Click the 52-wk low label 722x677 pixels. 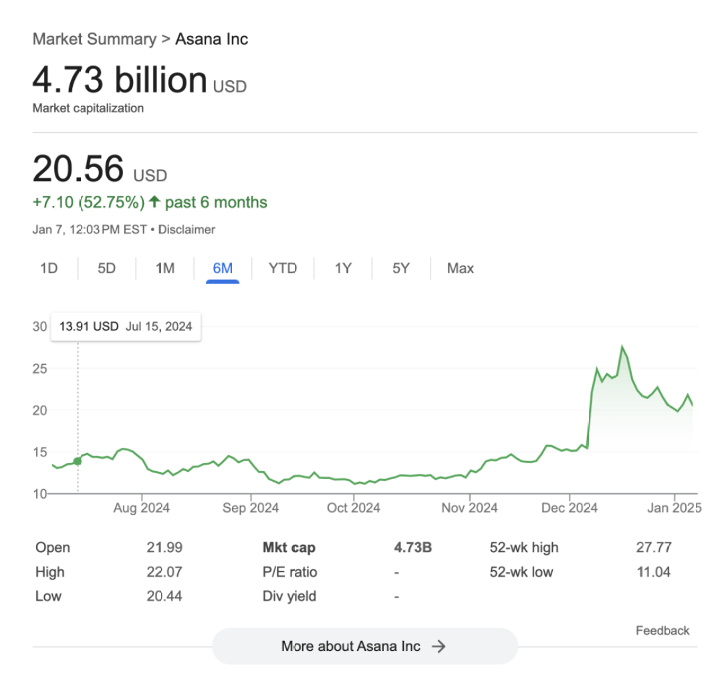tap(521, 572)
